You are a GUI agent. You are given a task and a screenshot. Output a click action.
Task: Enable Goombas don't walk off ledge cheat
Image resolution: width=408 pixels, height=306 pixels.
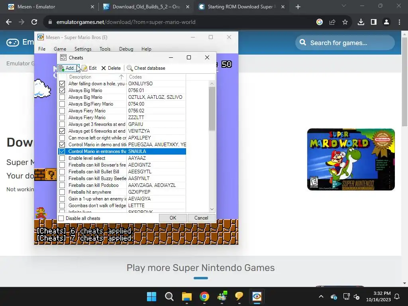point(62,205)
